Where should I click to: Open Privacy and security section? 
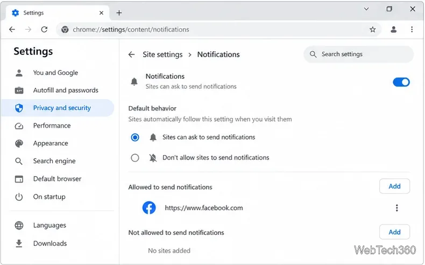58,108
